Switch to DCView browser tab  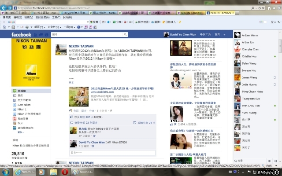click(74, 13)
